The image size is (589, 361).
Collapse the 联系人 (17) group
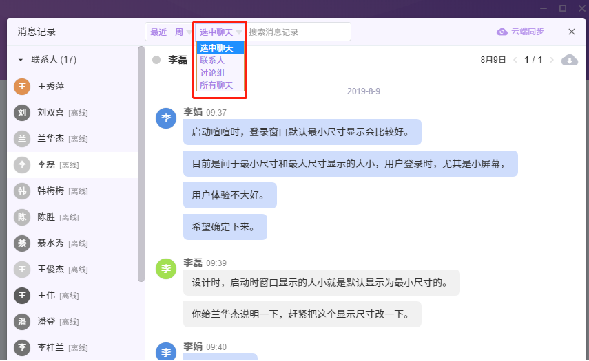21,60
